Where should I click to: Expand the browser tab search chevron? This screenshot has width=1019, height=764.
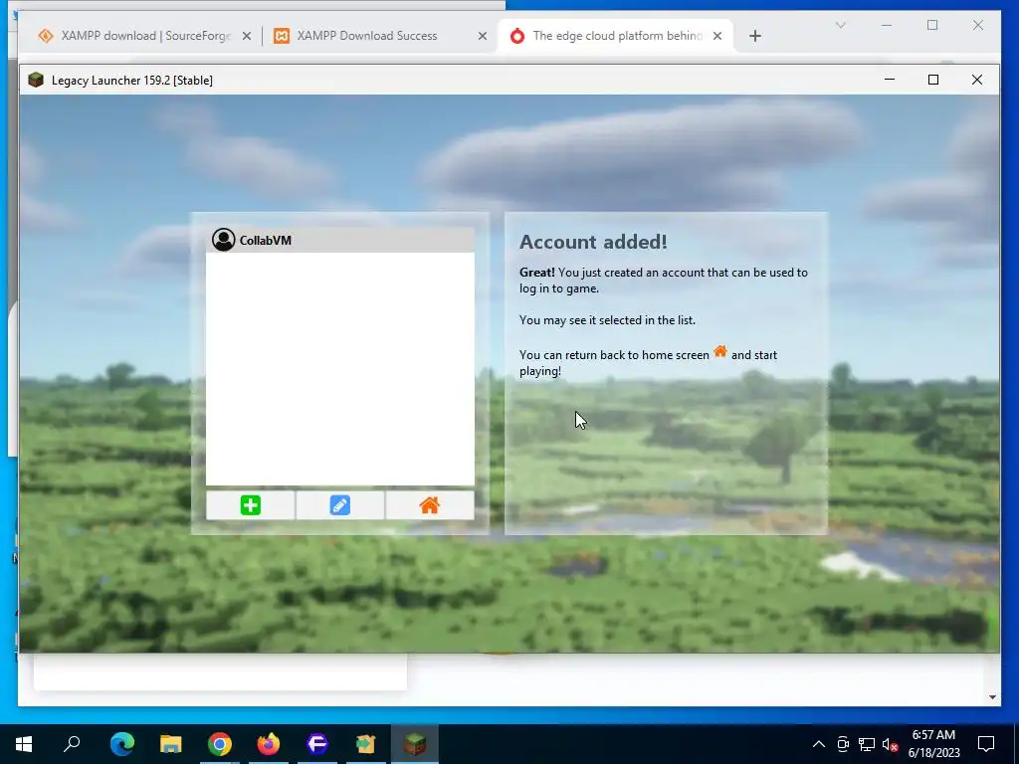point(840,25)
